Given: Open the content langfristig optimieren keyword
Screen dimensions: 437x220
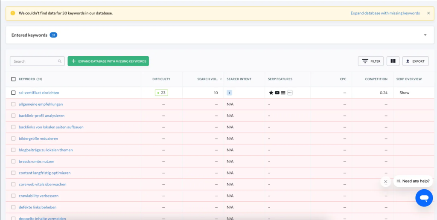Looking at the screenshot, I should pos(44,173).
